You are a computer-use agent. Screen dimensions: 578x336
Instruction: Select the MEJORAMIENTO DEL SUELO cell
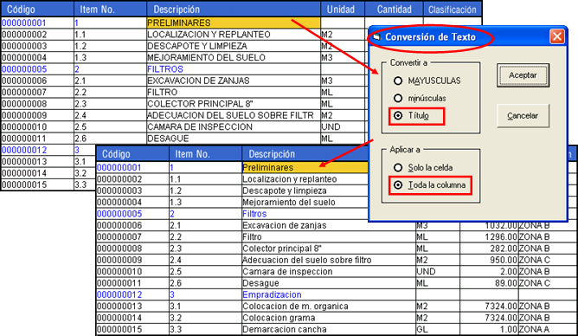(234, 57)
